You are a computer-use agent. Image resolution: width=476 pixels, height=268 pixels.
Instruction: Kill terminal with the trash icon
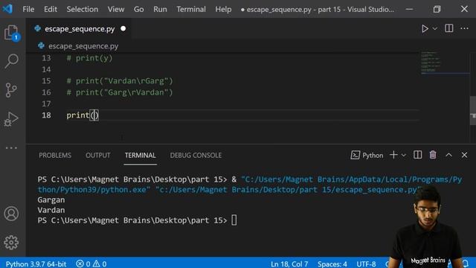point(433,155)
